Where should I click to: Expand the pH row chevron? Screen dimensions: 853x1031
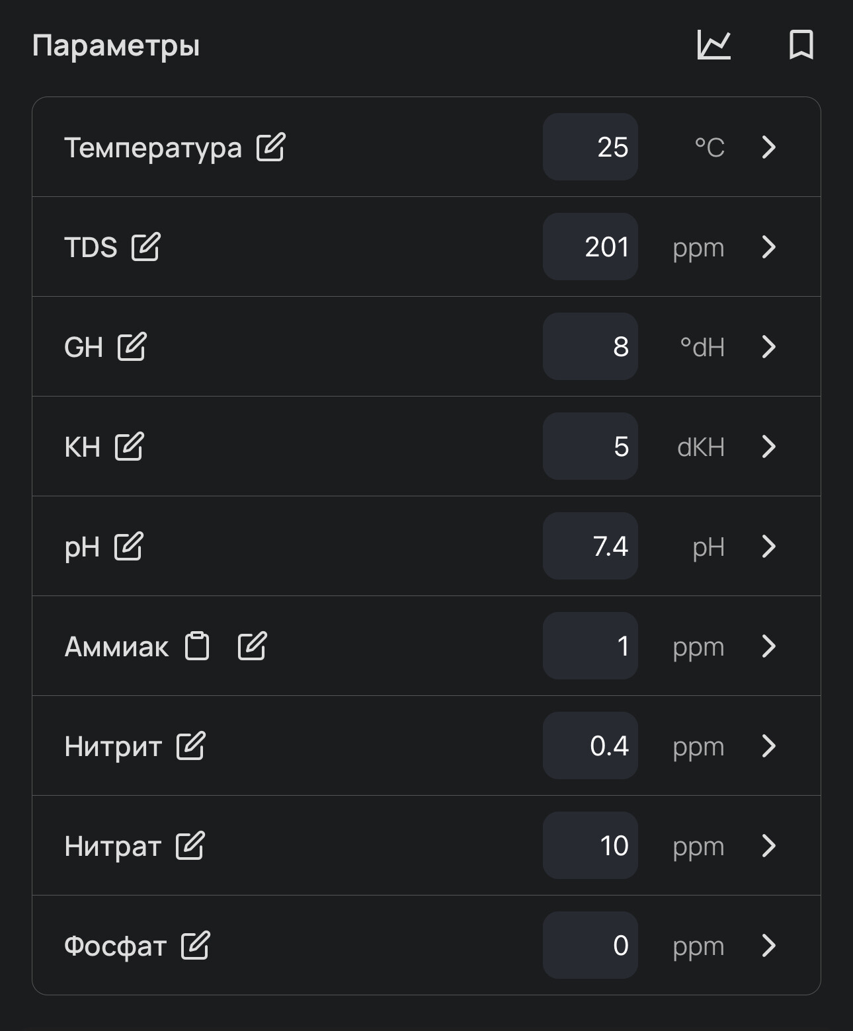(768, 546)
